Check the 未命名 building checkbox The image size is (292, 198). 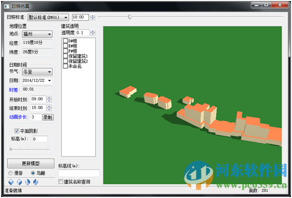click(x=65, y=66)
